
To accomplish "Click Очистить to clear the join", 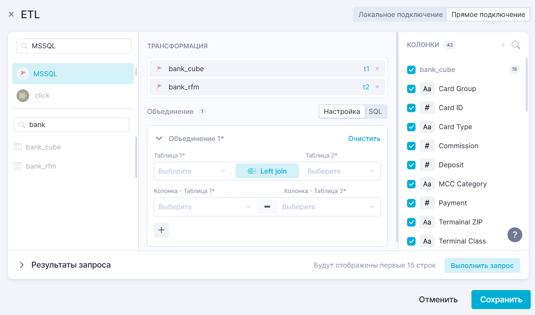I will pyautogui.click(x=364, y=138).
